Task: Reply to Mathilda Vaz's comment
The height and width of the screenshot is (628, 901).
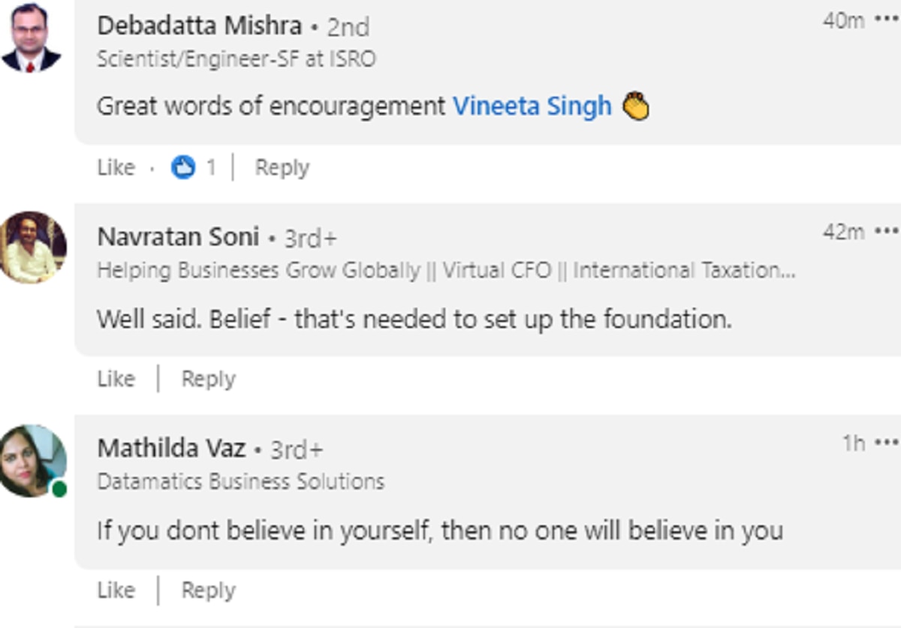Action: point(208,590)
